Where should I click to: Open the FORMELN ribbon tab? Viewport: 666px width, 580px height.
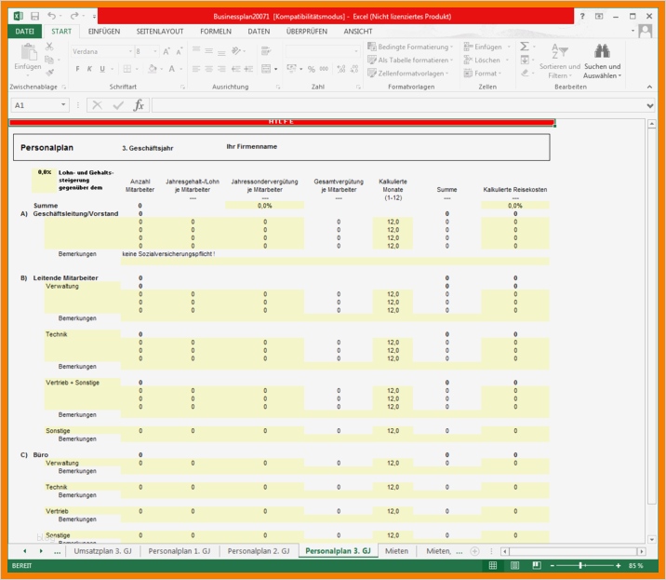[x=215, y=32]
